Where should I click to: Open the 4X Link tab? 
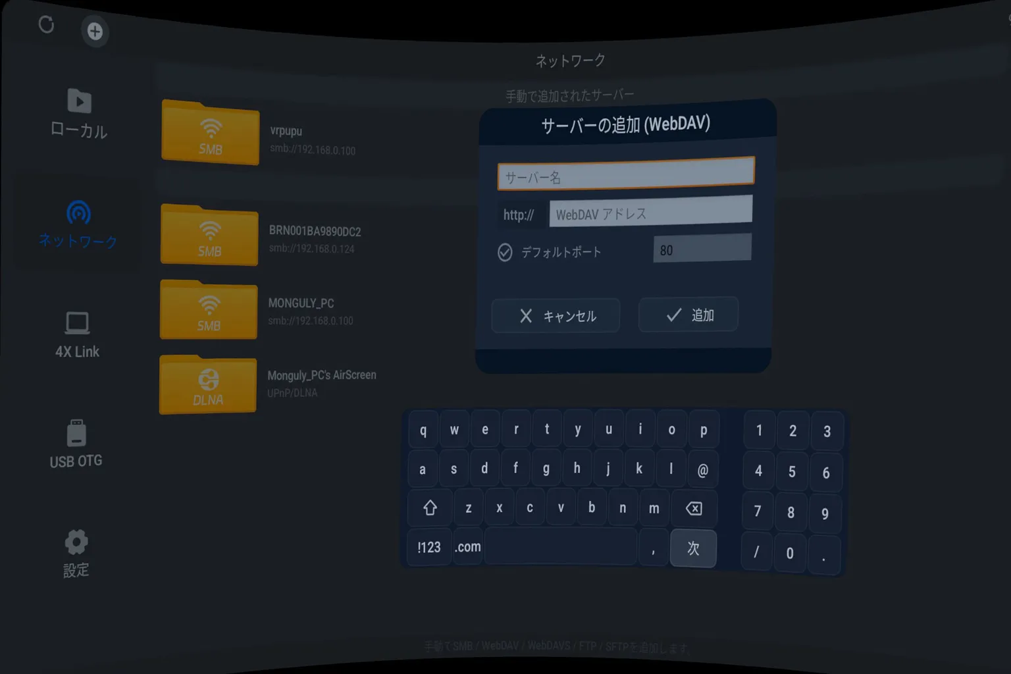point(77,335)
